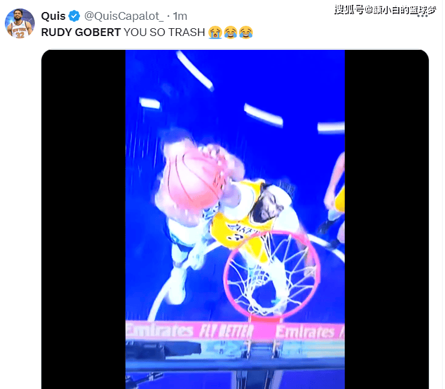Play the embedded video of the dunk
Image resolution: width=445 pixels, height=389 pixels.
[x=235, y=219]
